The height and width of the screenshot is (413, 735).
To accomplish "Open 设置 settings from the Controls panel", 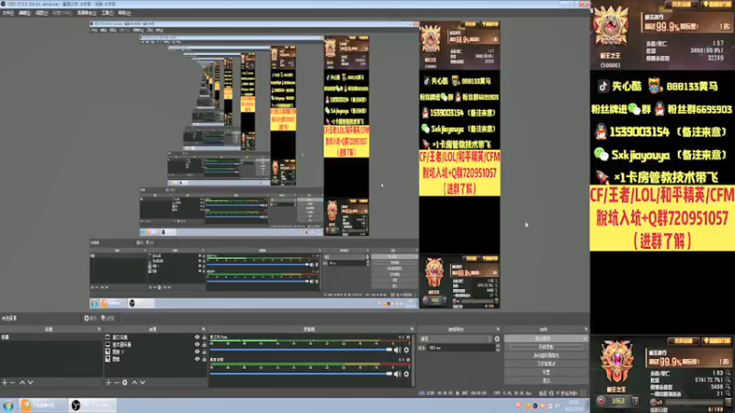I will click(x=546, y=373).
